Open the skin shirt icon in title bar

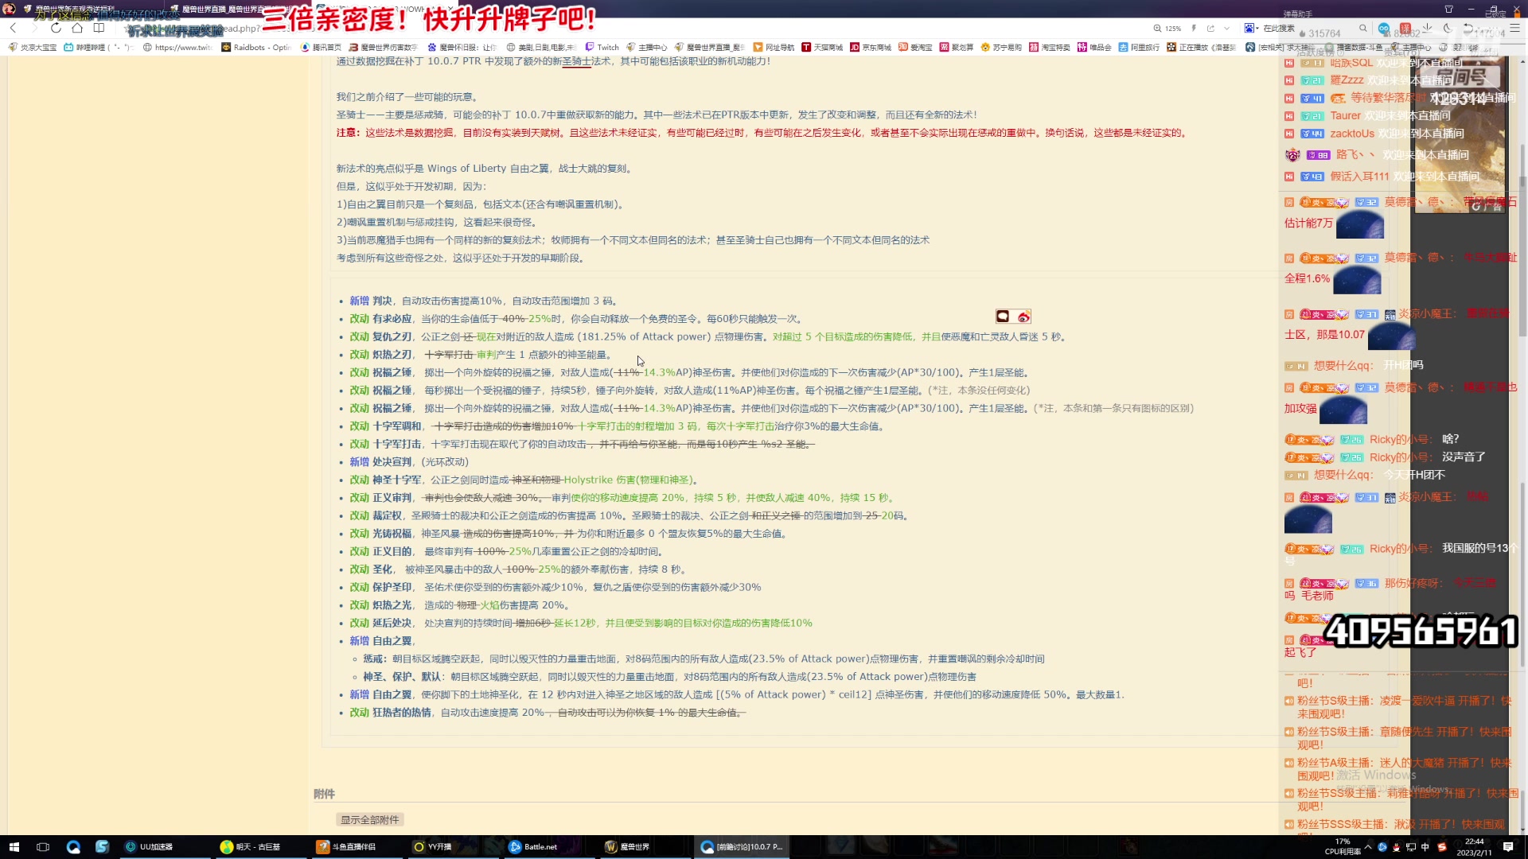(1449, 9)
